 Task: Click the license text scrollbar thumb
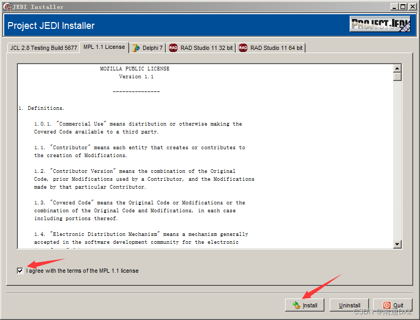click(x=397, y=76)
